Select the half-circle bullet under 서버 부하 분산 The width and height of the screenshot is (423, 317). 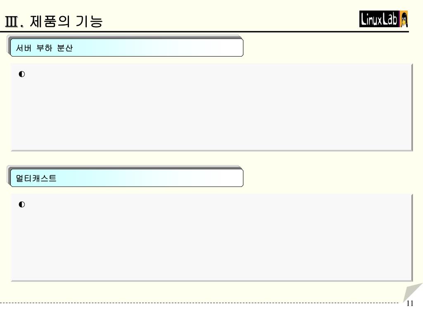click(22, 74)
